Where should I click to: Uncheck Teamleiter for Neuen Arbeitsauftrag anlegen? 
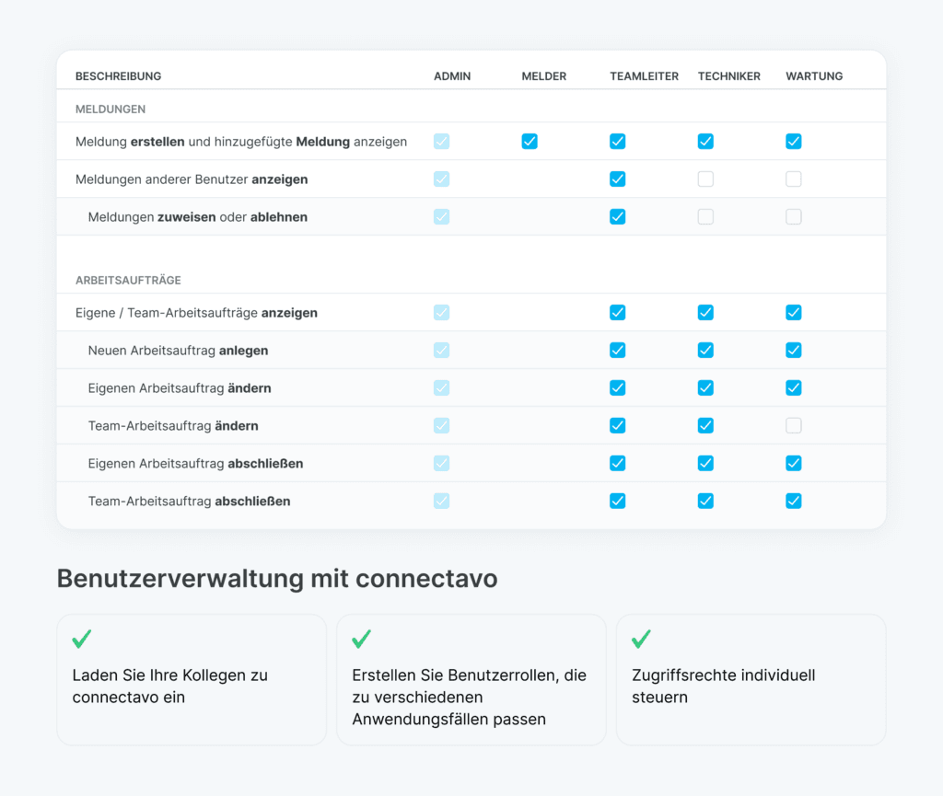(618, 351)
